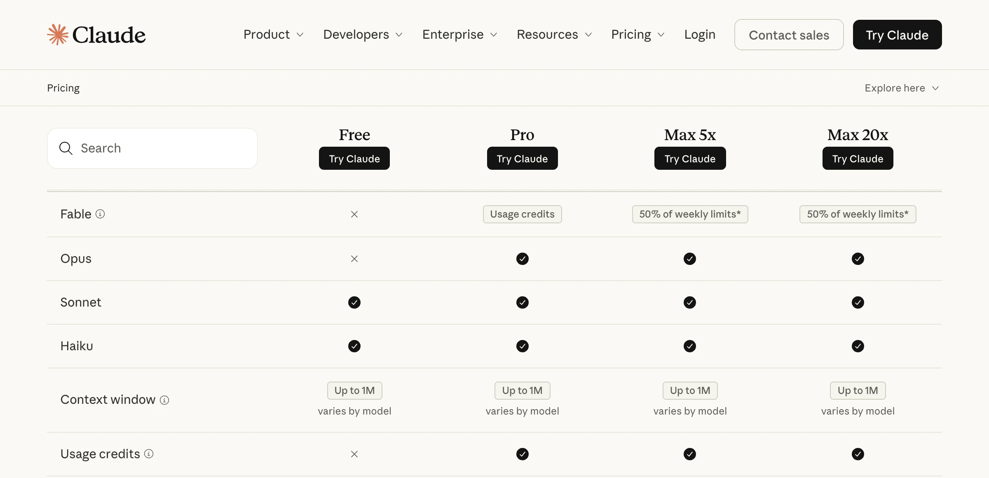Viewport: 989px width, 478px height.
Task: Click the Claude wordmark text
Action: click(x=109, y=35)
